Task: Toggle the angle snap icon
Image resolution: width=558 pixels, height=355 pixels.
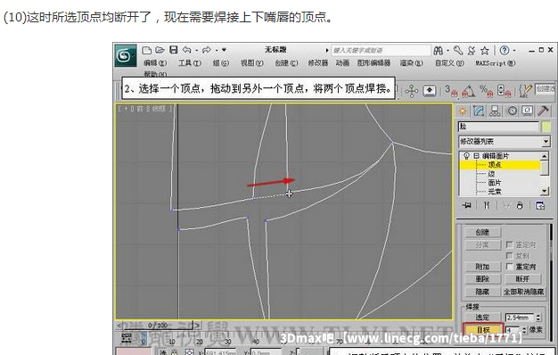Action: coord(468,91)
